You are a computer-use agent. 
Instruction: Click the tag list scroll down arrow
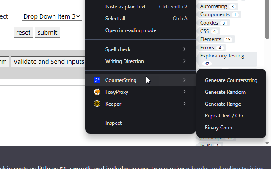pyautogui.click(x=267, y=143)
